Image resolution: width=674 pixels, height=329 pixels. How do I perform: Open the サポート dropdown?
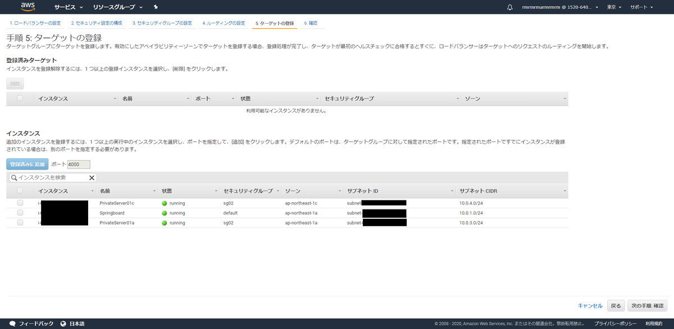click(x=641, y=7)
